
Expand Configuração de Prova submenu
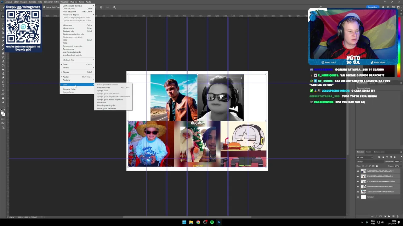coord(77,6)
